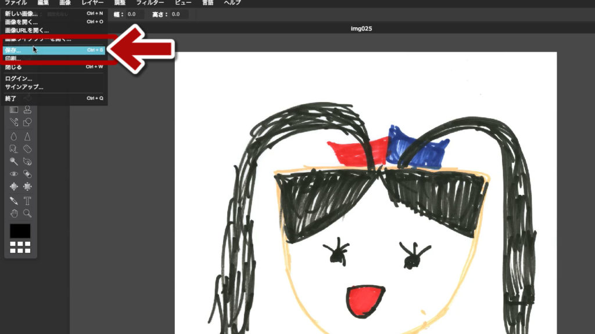Select the Dodge tool
This screenshot has width=595, height=334.
click(x=14, y=162)
